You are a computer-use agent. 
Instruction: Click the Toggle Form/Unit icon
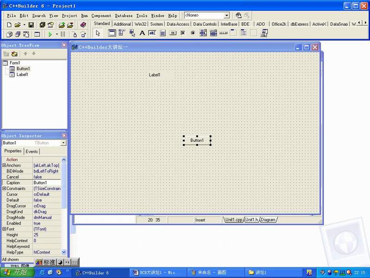(26, 34)
